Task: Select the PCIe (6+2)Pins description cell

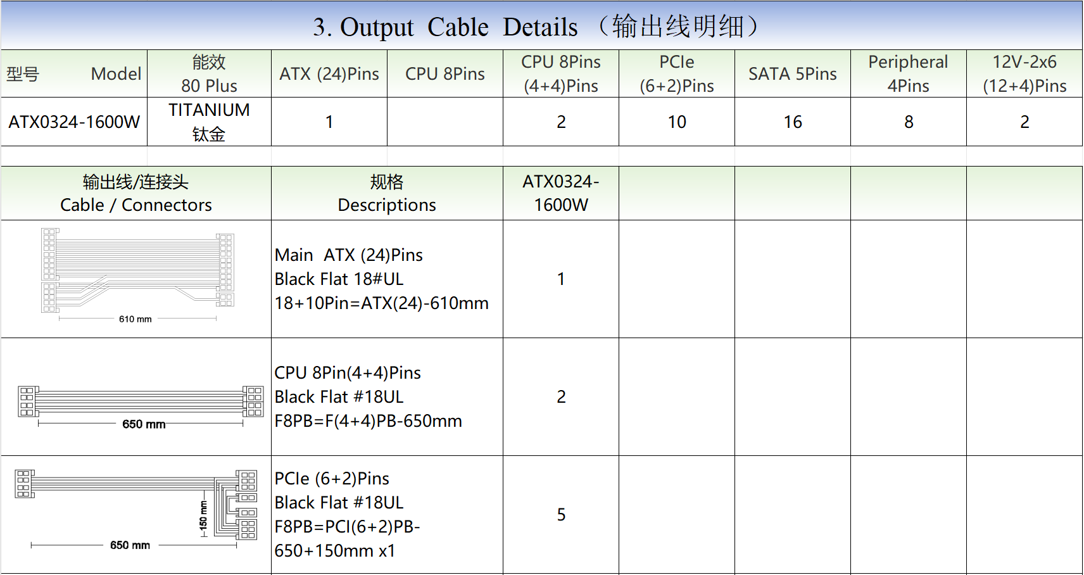Action: [387, 514]
